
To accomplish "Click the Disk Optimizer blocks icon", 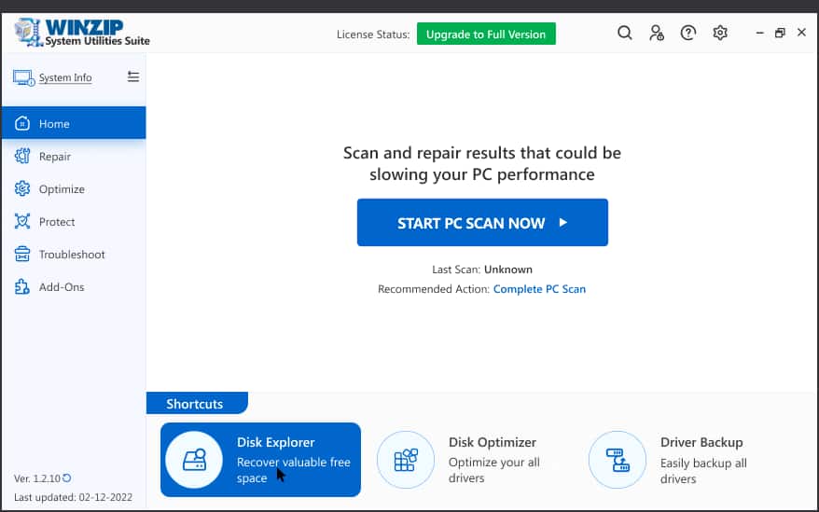I will (406, 460).
